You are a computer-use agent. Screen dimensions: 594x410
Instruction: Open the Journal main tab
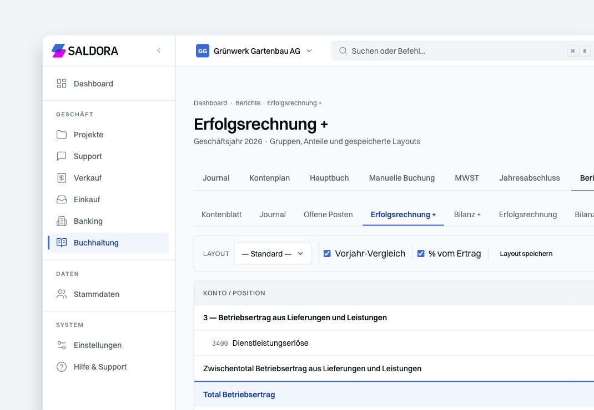tap(216, 178)
